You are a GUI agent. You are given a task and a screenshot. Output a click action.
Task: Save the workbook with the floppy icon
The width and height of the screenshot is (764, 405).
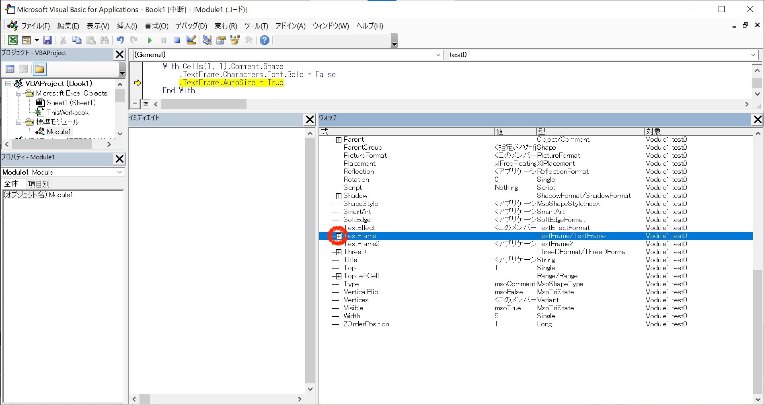coord(47,40)
